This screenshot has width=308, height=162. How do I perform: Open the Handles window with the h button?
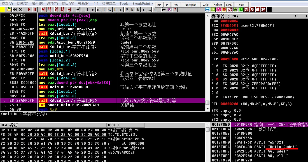point(115,9)
